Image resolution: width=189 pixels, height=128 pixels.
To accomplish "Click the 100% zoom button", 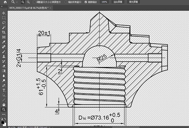I will pyautogui.click(x=104, y=2).
